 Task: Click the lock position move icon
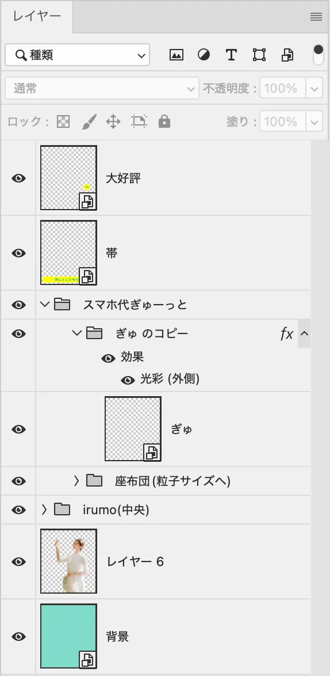[x=113, y=121]
